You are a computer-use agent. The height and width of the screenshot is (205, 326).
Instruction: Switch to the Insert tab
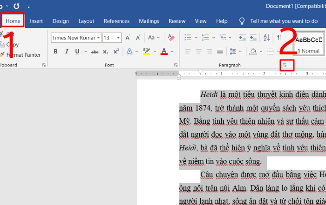(36, 21)
